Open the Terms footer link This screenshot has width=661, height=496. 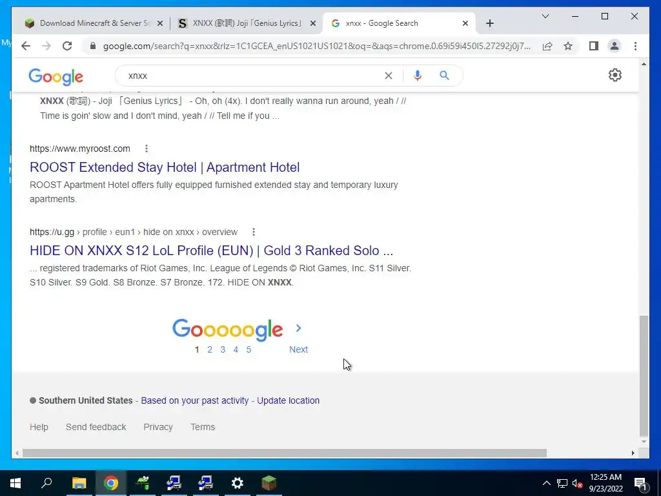pos(203,427)
